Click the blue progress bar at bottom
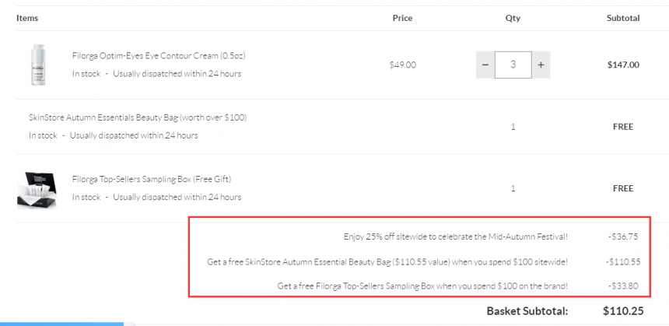This screenshot has height=326, width=669. 61,324
